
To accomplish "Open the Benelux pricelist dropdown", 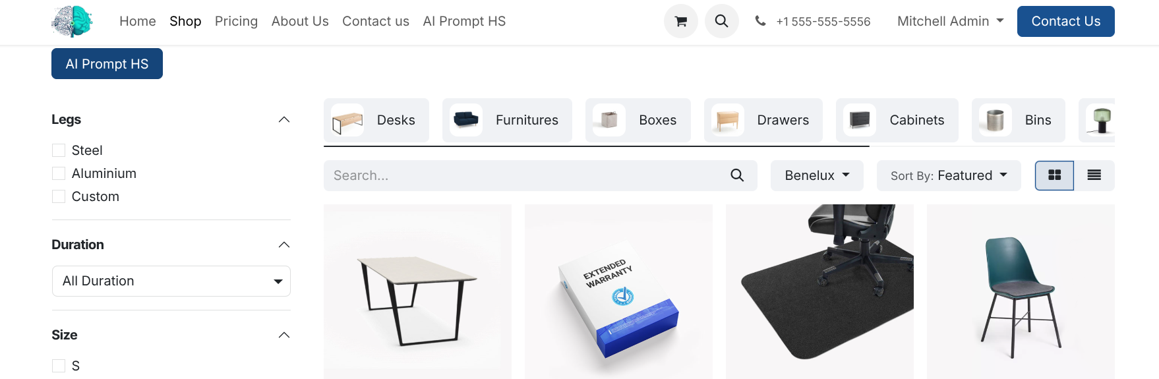I will (817, 175).
